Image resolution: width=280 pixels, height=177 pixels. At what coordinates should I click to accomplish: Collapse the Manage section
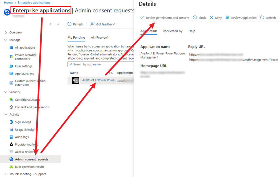6,40
